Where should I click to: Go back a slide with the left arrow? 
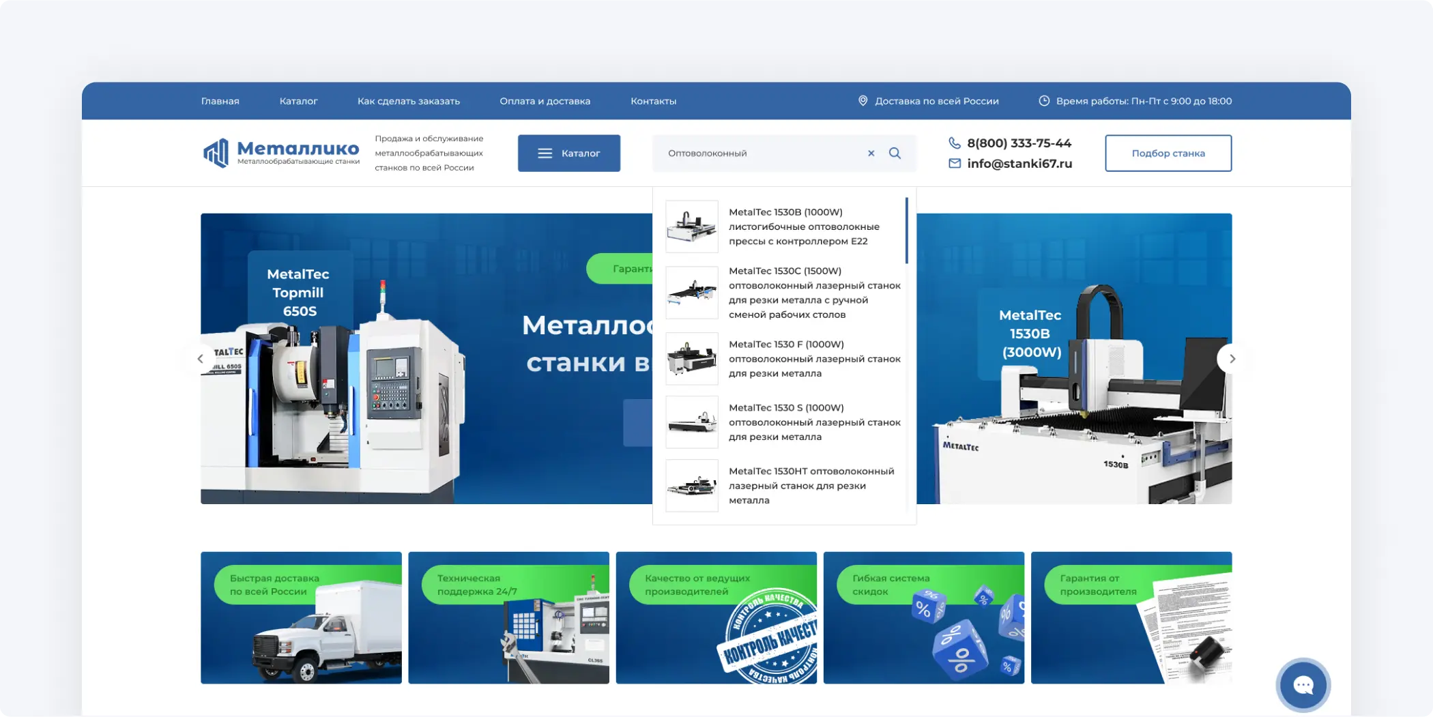point(201,358)
